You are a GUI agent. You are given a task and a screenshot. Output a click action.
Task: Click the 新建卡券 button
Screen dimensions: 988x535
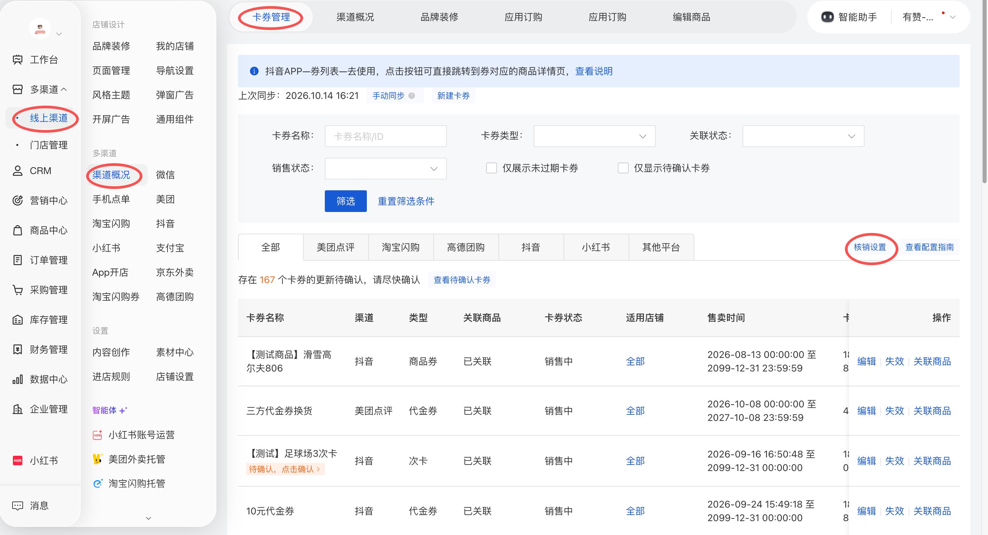point(453,96)
